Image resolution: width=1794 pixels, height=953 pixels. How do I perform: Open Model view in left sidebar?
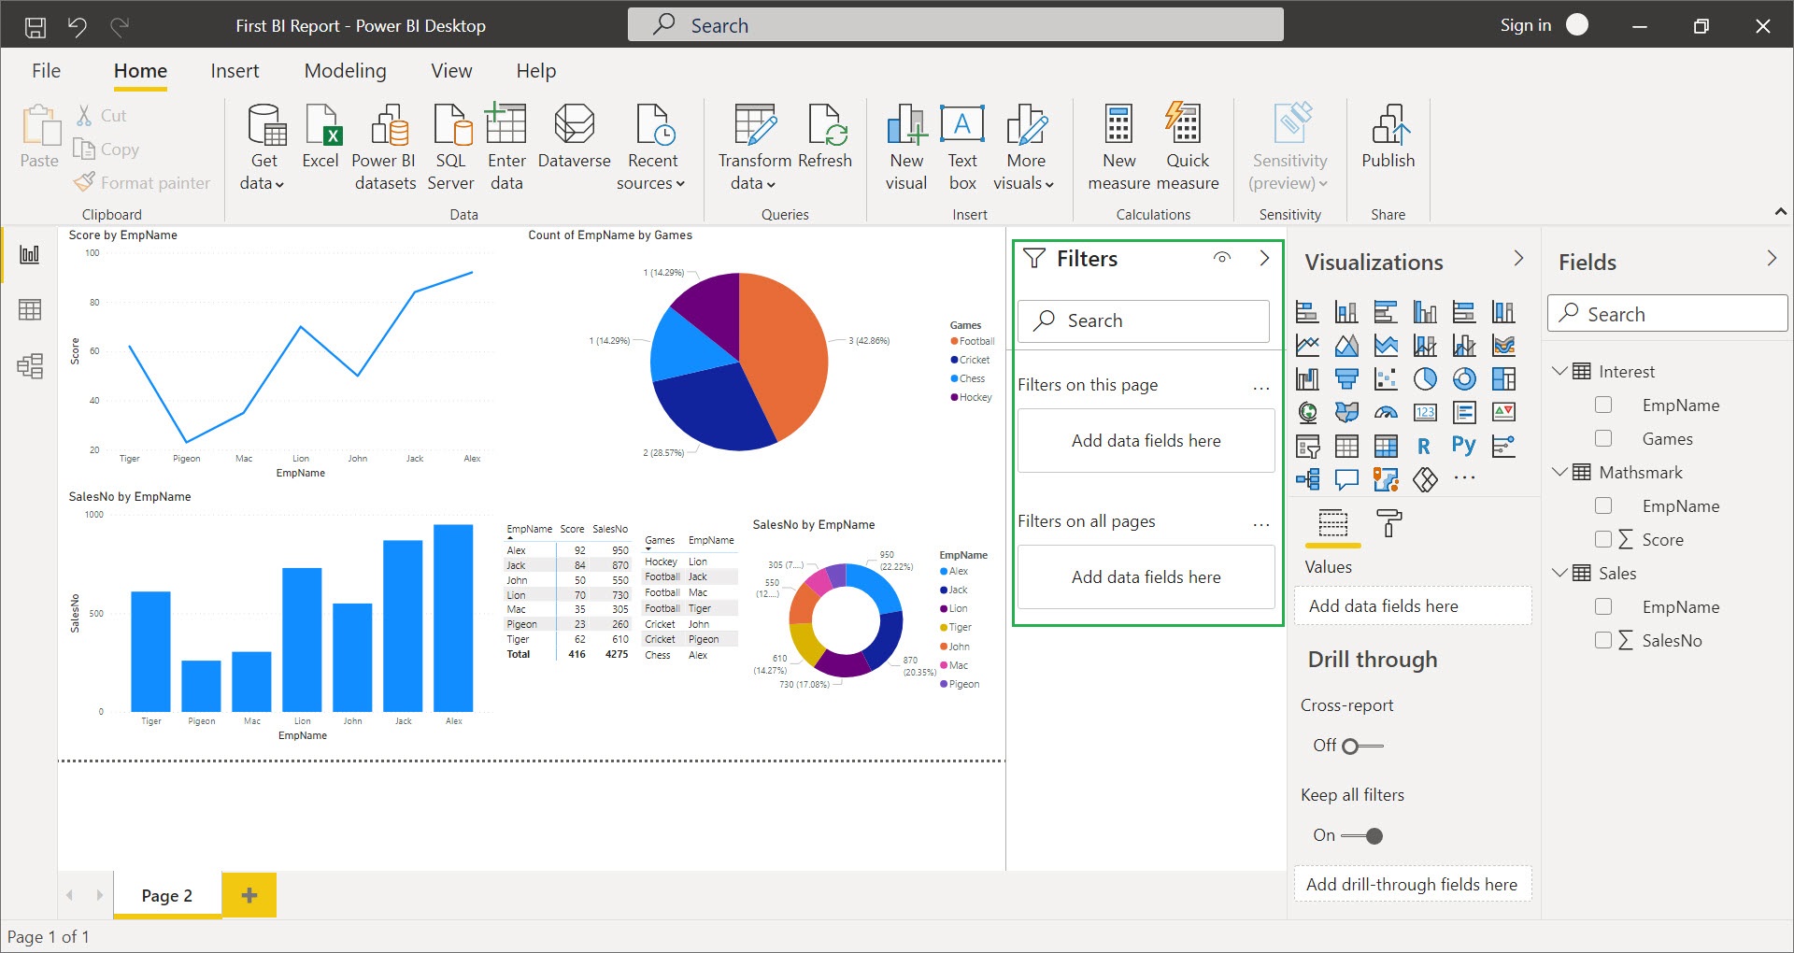click(x=30, y=365)
